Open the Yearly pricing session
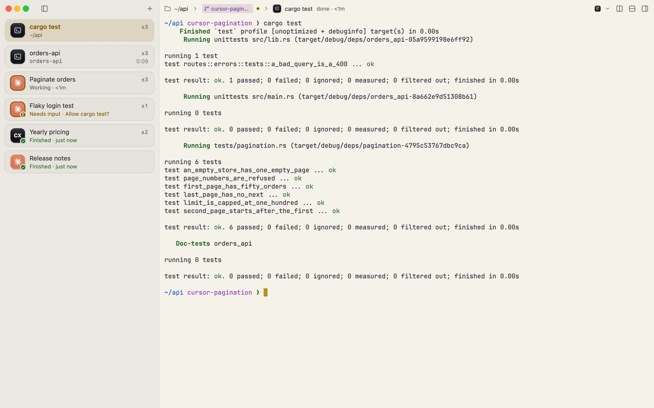The height and width of the screenshot is (408, 654). pos(79,136)
